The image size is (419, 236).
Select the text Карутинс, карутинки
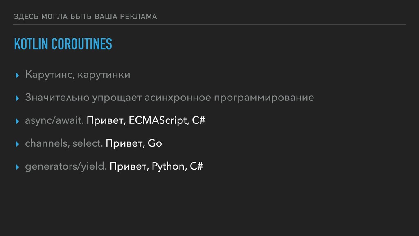77,75
